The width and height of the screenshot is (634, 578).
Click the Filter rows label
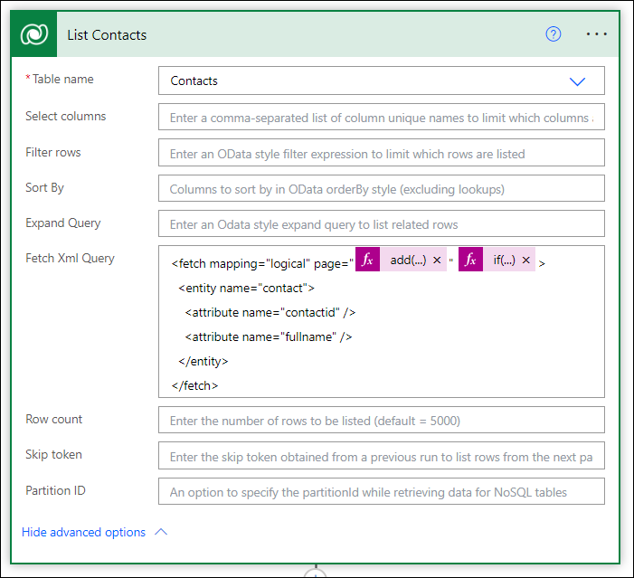(53, 152)
